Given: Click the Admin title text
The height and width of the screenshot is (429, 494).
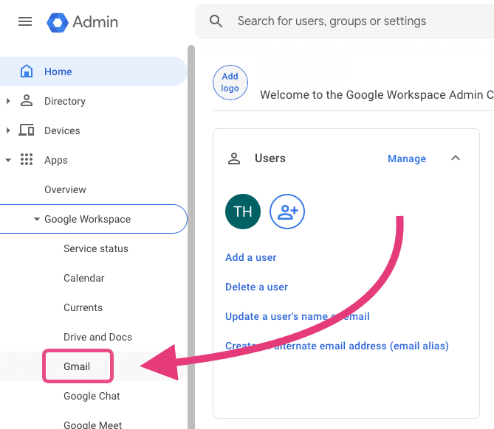Looking at the screenshot, I should (x=95, y=22).
